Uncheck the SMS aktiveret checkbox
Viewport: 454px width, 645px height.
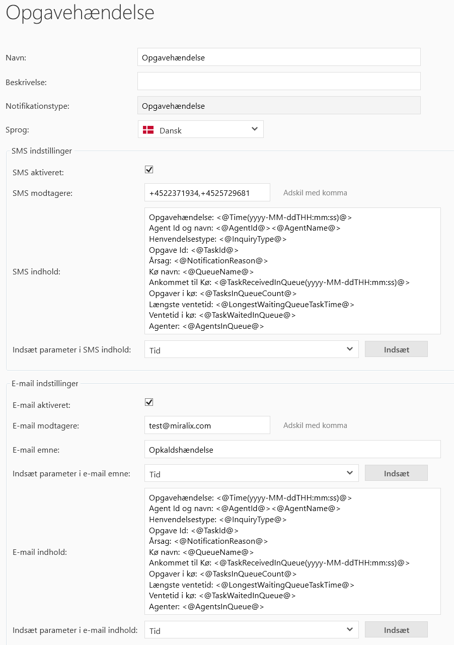point(149,170)
